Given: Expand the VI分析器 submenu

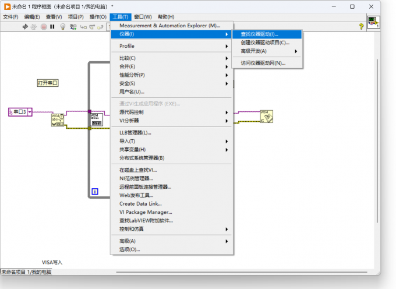Looking at the screenshot, I should 171,121.
